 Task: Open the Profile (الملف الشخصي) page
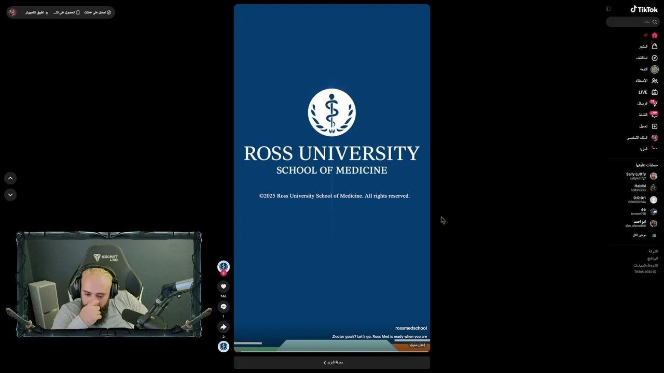pos(642,138)
